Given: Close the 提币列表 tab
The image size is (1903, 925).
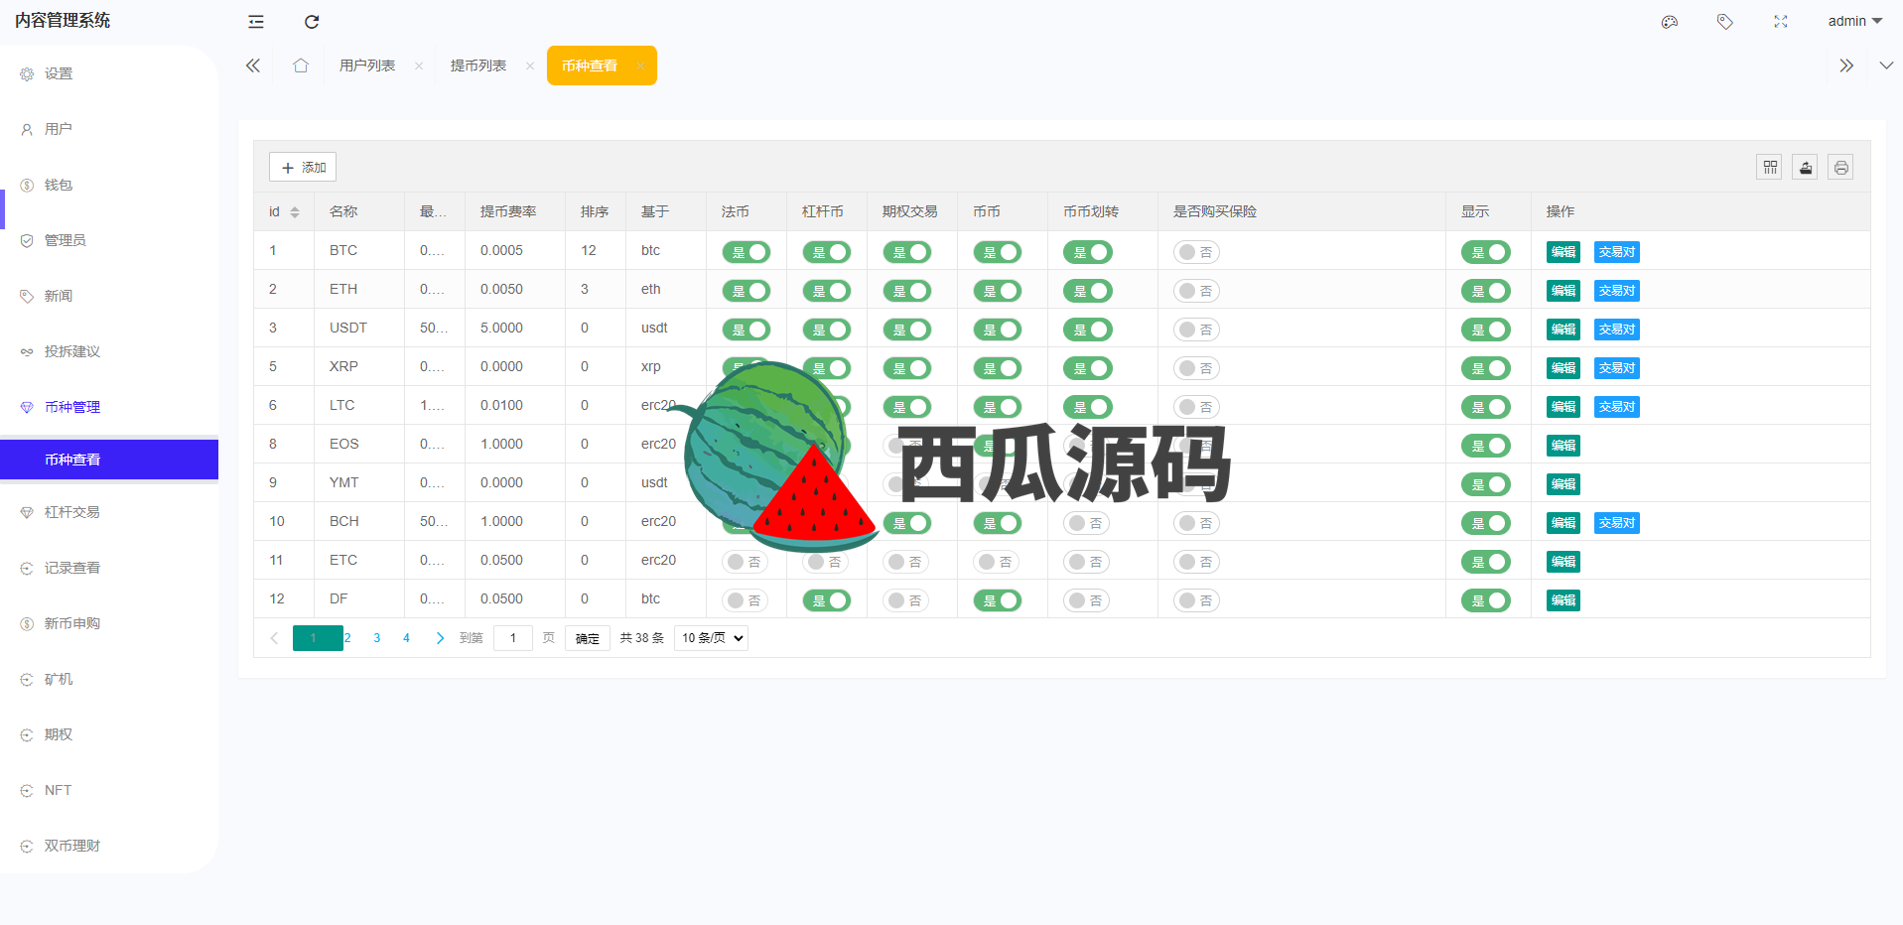Looking at the screenshot, I should coord(530,66).
